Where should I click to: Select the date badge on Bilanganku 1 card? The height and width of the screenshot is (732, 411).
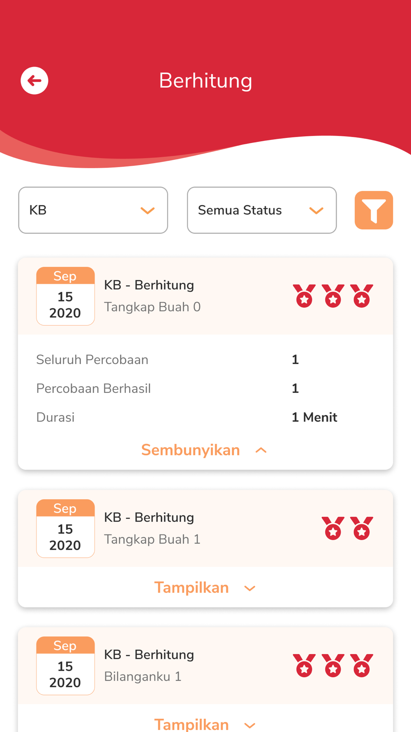click(x=65, y=666)
